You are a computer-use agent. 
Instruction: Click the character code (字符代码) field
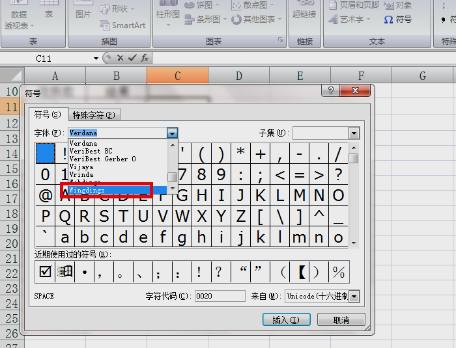click(220, 296)
